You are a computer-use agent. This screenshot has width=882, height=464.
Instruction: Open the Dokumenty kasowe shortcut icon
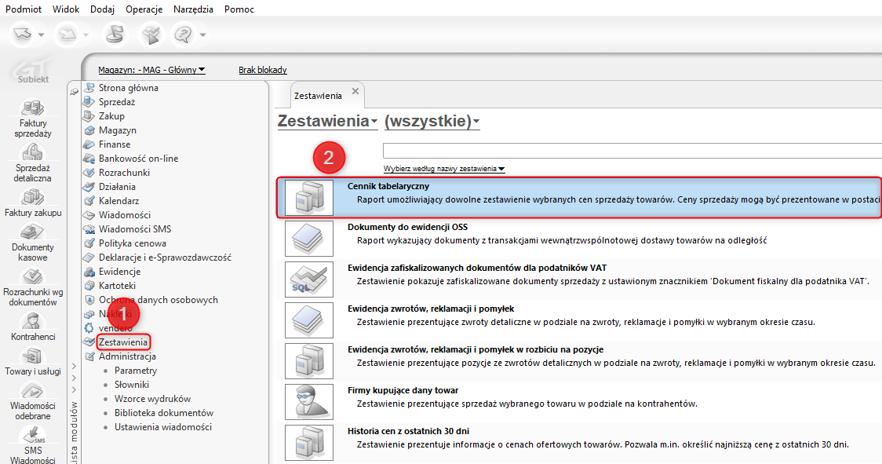33,232
